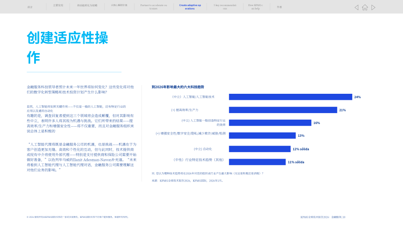The image size is (403, 227).
Task: Click the 24% bar in chart
Action: pos(290,97)
